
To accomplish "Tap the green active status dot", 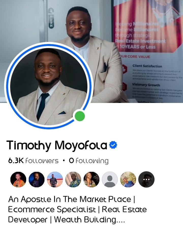I will tap(80, 116).
